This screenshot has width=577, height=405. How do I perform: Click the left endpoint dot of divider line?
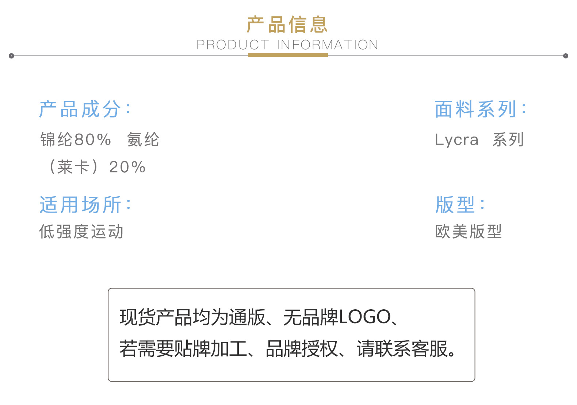point(11,56)
